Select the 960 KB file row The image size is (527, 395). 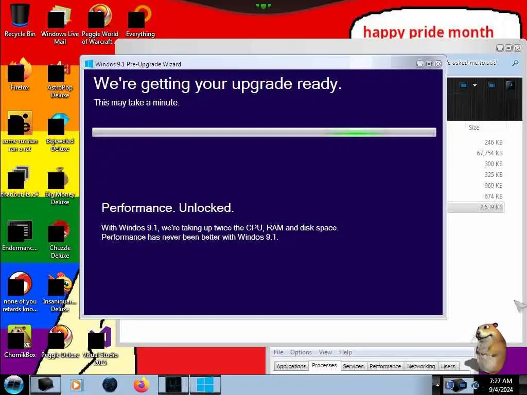point(476,185)
